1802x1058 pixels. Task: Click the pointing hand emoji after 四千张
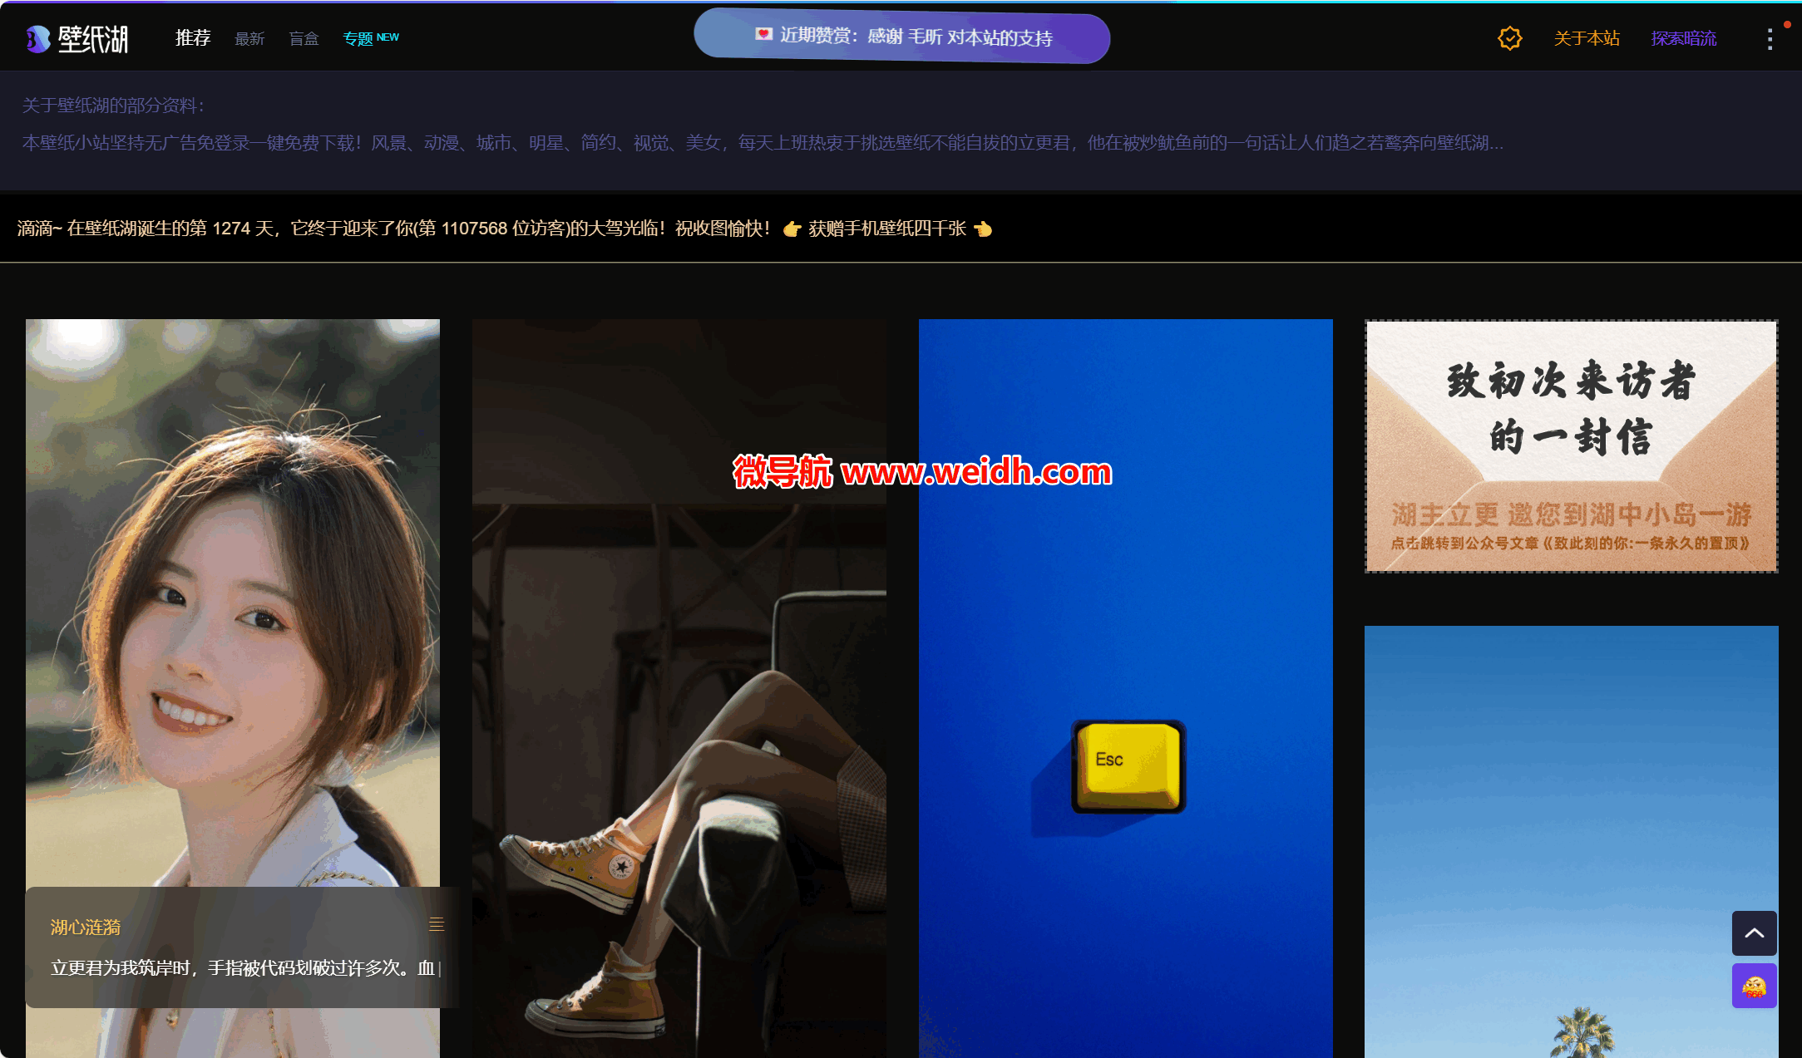click(x=983, y=229)
